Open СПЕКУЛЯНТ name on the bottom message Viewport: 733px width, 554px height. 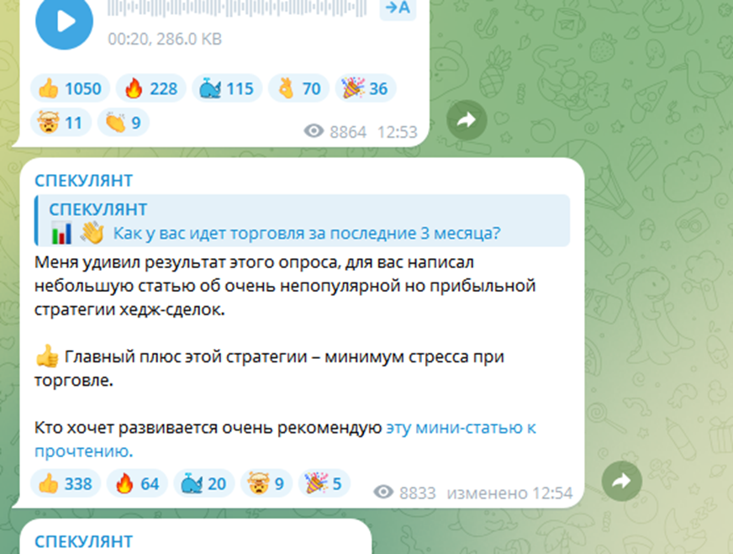[x=84, y=541]
